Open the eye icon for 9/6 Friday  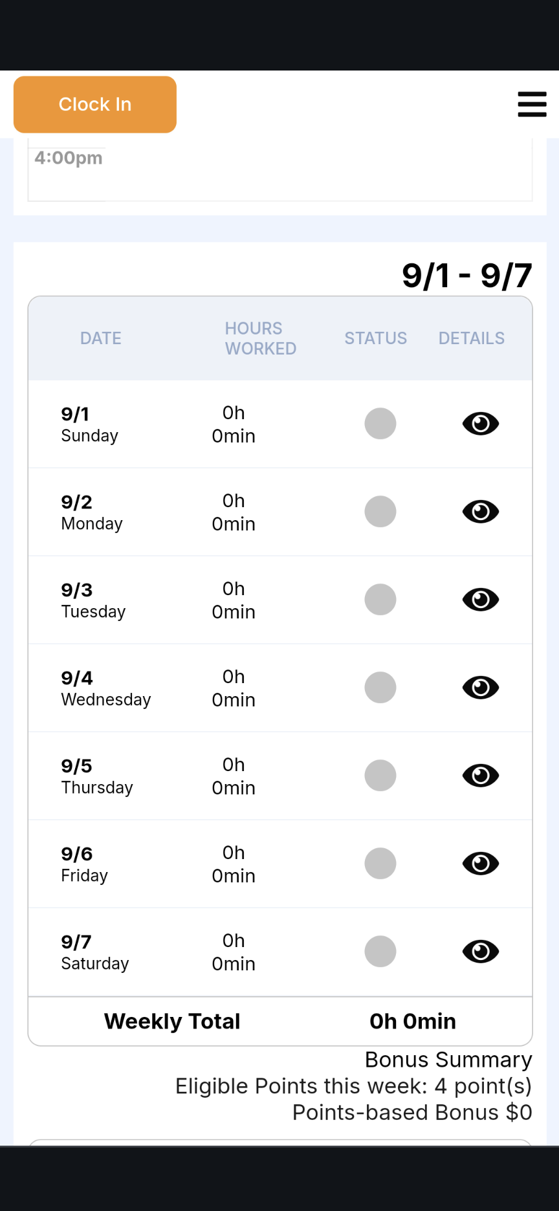point(481,864)
